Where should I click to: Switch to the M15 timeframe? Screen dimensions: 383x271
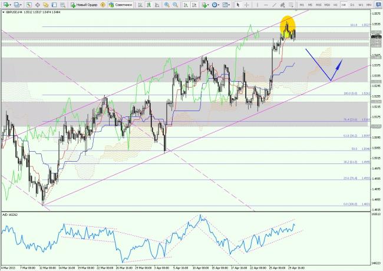pos(319,5)
